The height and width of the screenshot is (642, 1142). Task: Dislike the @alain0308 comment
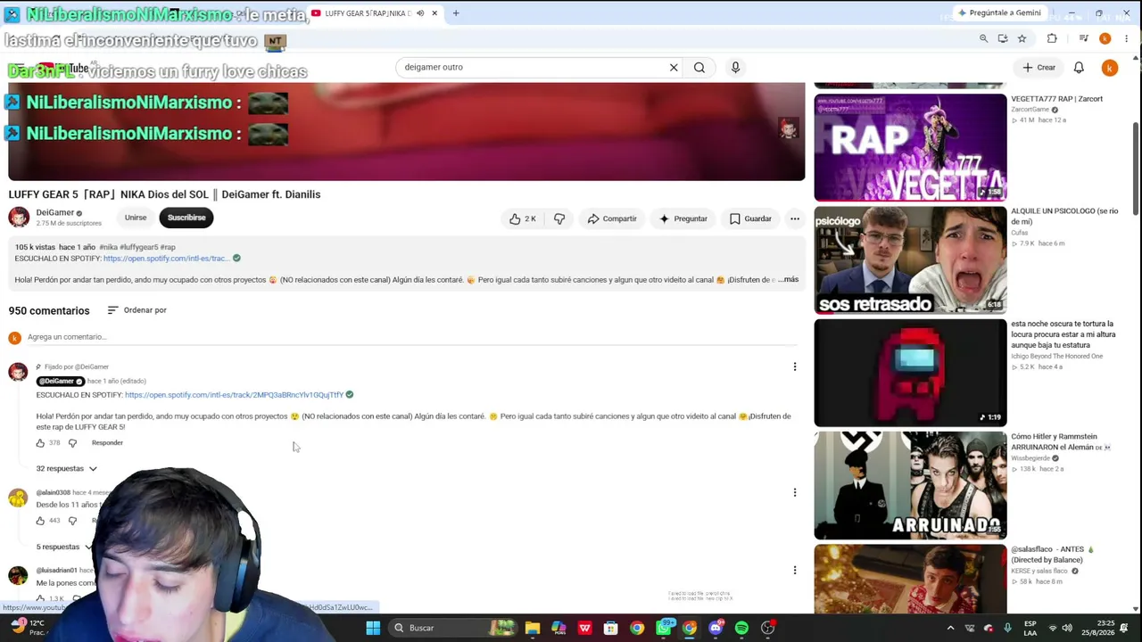click(x=73, y=521)
